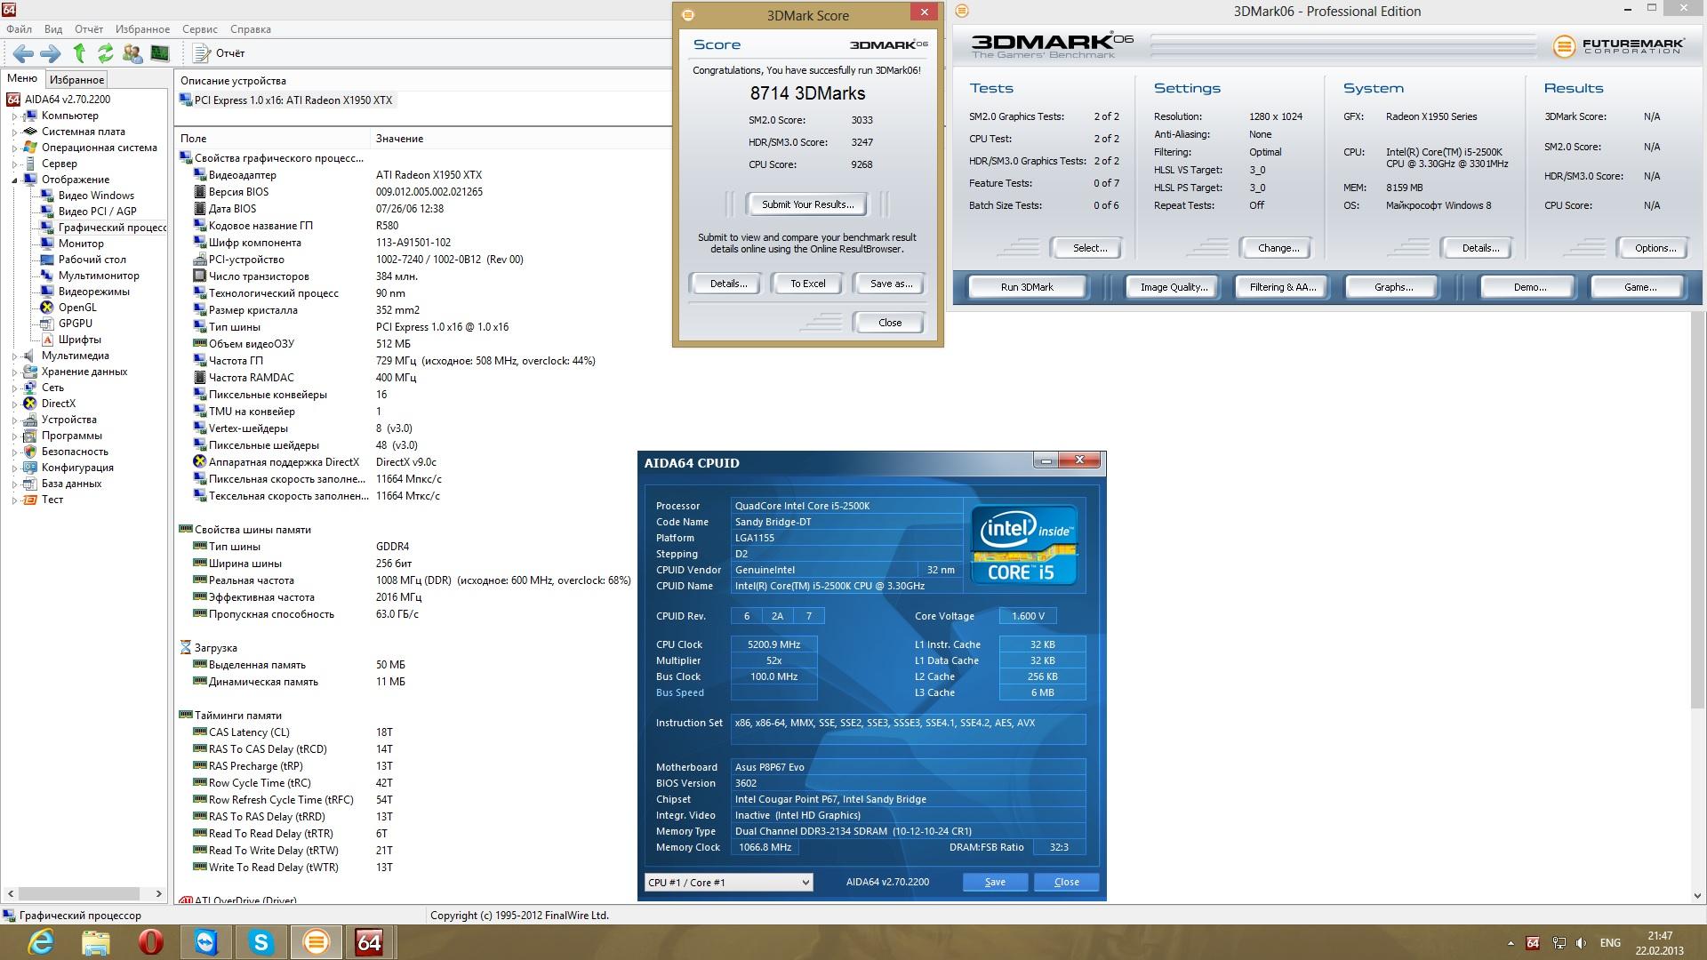This screenshot has height=960, width=1707.
Task: Expand the Системная плата tree node
Action: click(15, 132)
